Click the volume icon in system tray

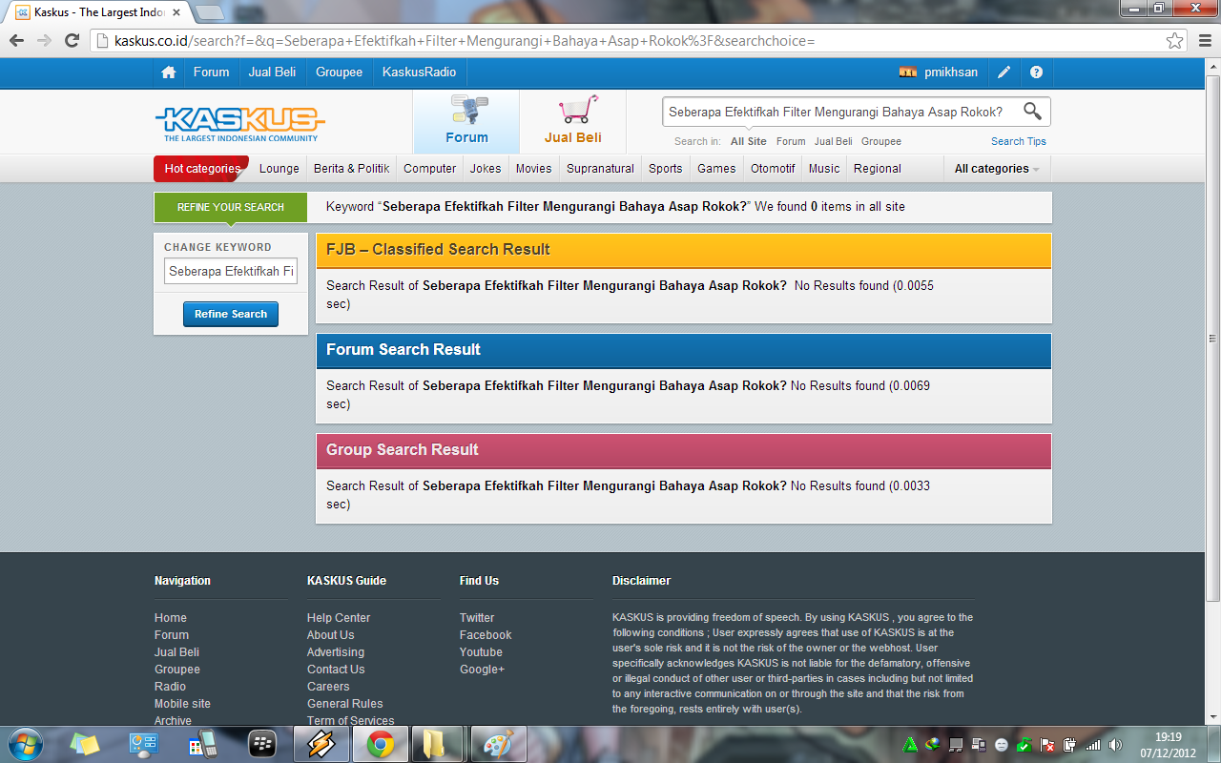(x=1115, y=745)
